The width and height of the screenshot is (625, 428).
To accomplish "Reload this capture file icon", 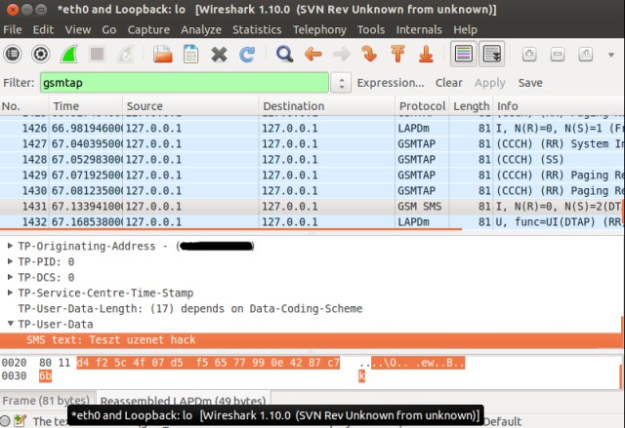I will point(247,54).
